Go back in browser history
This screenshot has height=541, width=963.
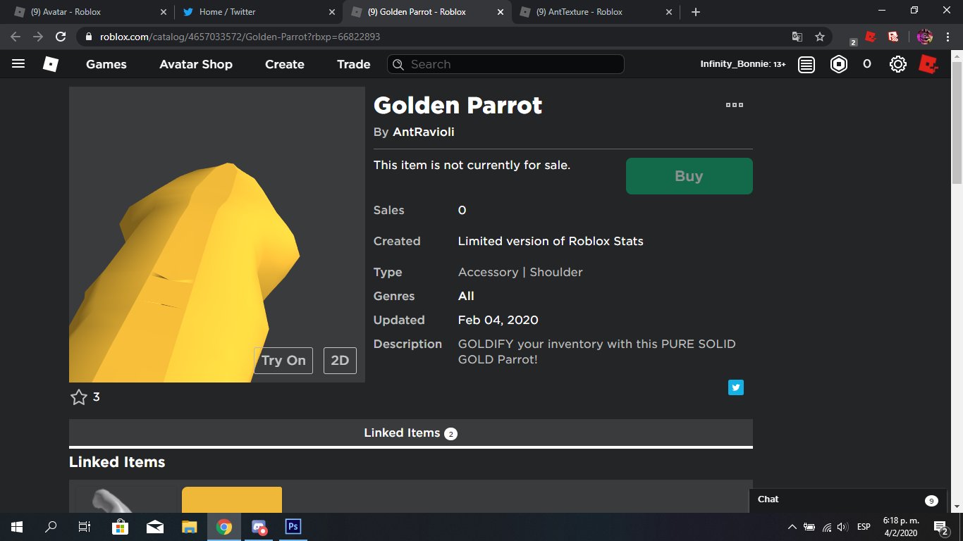[16, 37]
